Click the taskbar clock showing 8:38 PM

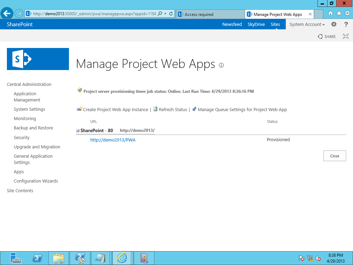coord(335,258)
